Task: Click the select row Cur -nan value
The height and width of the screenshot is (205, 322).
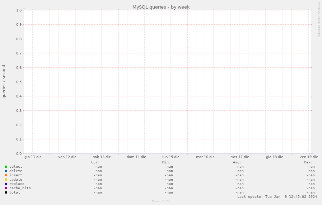Action: point(98,167)
